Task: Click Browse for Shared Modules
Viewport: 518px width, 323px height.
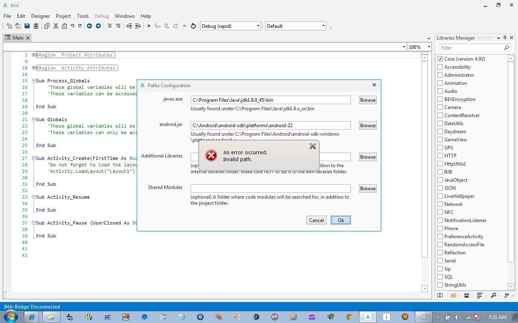Action: (368, 189)
